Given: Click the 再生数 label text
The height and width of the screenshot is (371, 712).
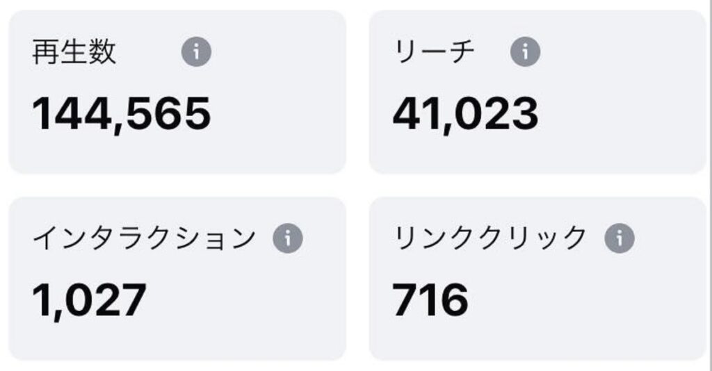Looking at the screenshot, I should 74,53.
